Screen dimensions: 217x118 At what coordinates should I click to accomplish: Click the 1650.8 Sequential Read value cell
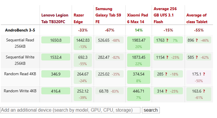(x=56, y=40)
